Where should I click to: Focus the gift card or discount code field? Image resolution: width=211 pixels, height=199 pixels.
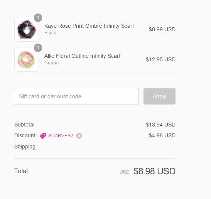coord(76,96)
